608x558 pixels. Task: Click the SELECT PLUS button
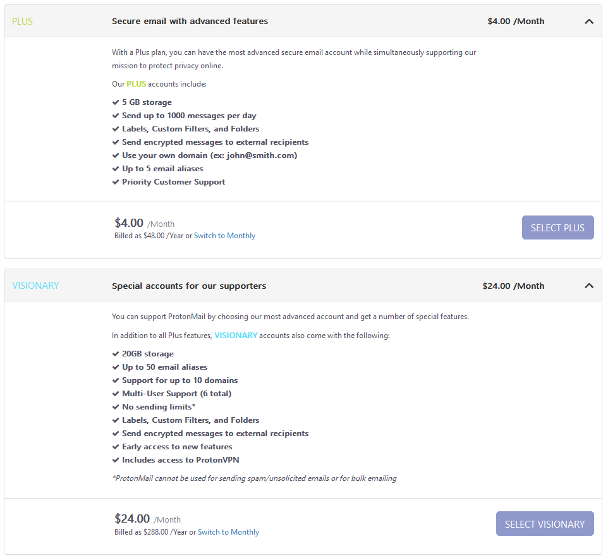557,227
